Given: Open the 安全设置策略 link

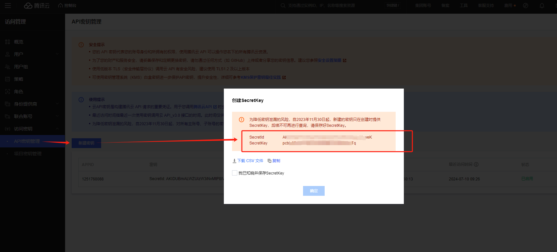Looking at the screenshot, I should [x=329, y=60].
